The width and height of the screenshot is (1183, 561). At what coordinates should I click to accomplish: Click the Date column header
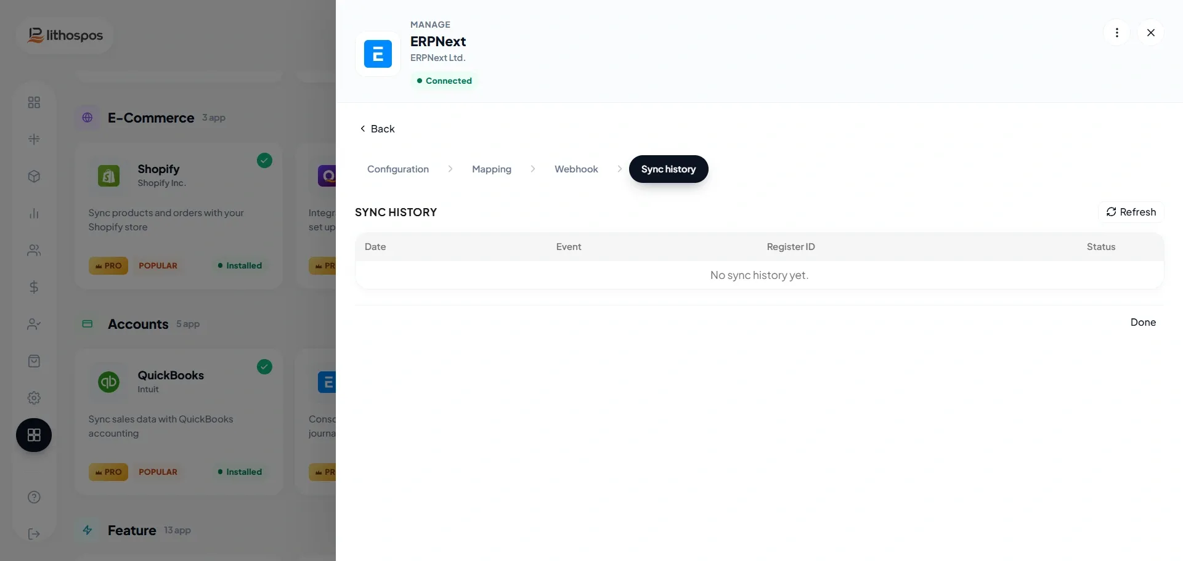pos(375,247)
